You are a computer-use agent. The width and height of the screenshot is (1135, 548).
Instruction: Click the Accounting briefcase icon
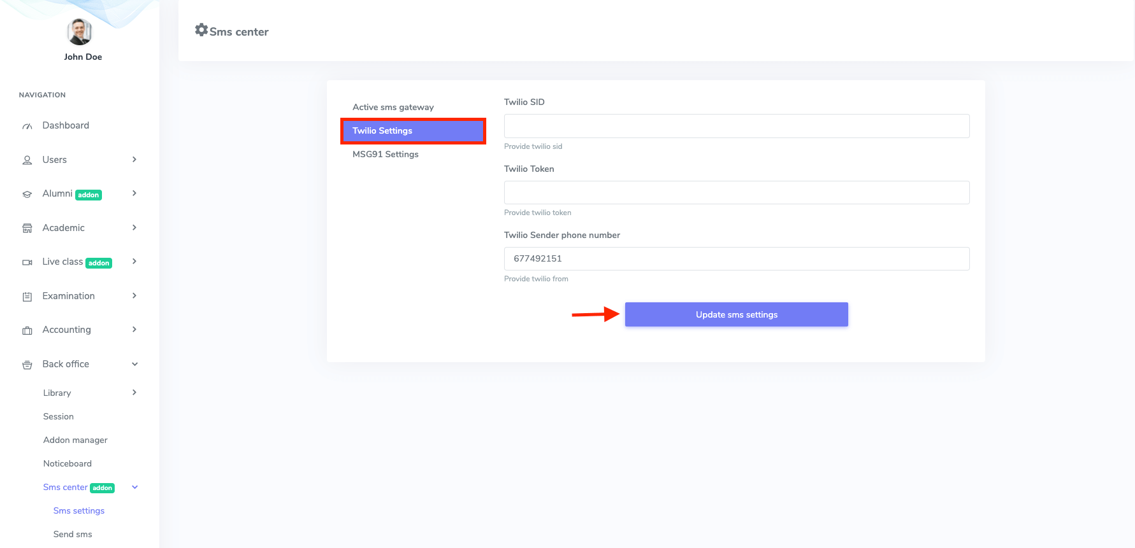click(27, 330)
